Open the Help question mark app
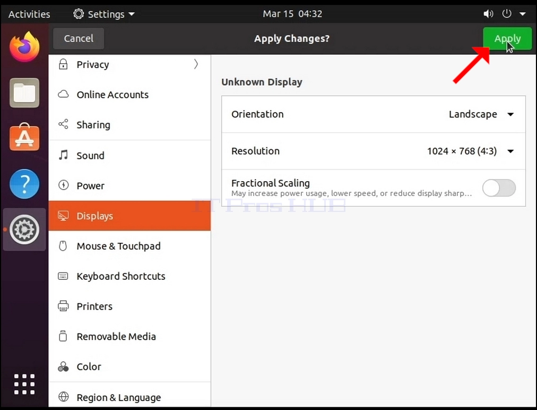The height and width of the screenshot is (410, 537). click(x=24, y=184)
